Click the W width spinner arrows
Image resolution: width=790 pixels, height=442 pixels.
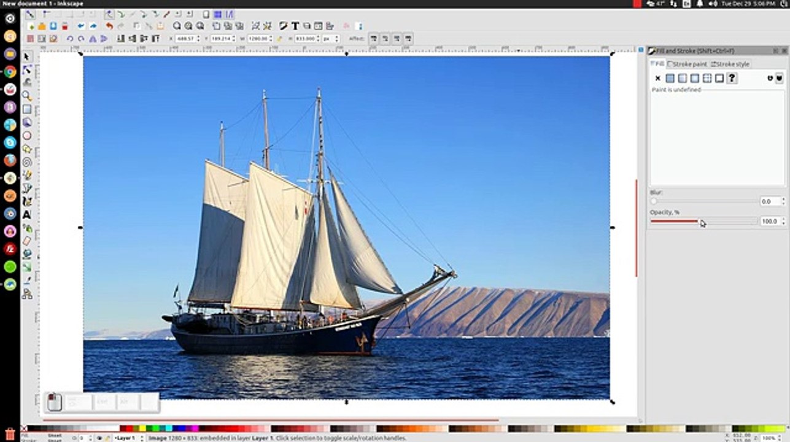(x=271, y=39)
